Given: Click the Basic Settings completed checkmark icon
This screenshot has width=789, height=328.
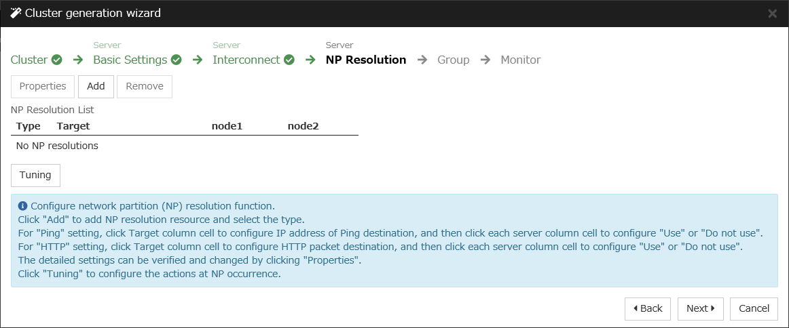Looking at the screenshot, I should (x=176, y=60).
